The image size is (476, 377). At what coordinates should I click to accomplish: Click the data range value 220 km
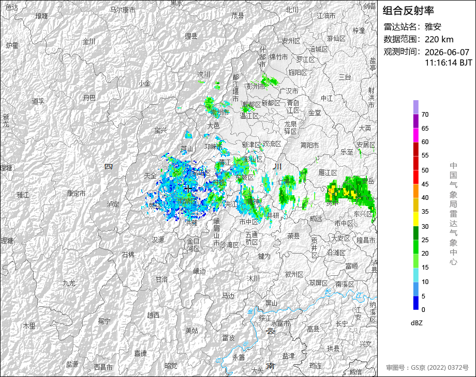click(x=439, y=39)
